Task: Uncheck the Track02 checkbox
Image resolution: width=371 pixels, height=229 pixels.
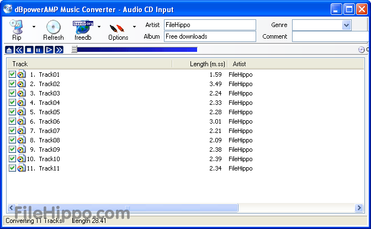Action: click(x=12, y=84)
